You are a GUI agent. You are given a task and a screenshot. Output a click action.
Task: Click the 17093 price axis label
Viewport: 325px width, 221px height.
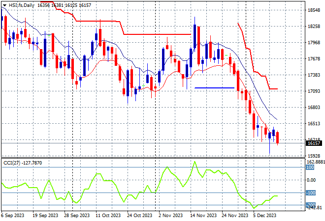point(313,91)
